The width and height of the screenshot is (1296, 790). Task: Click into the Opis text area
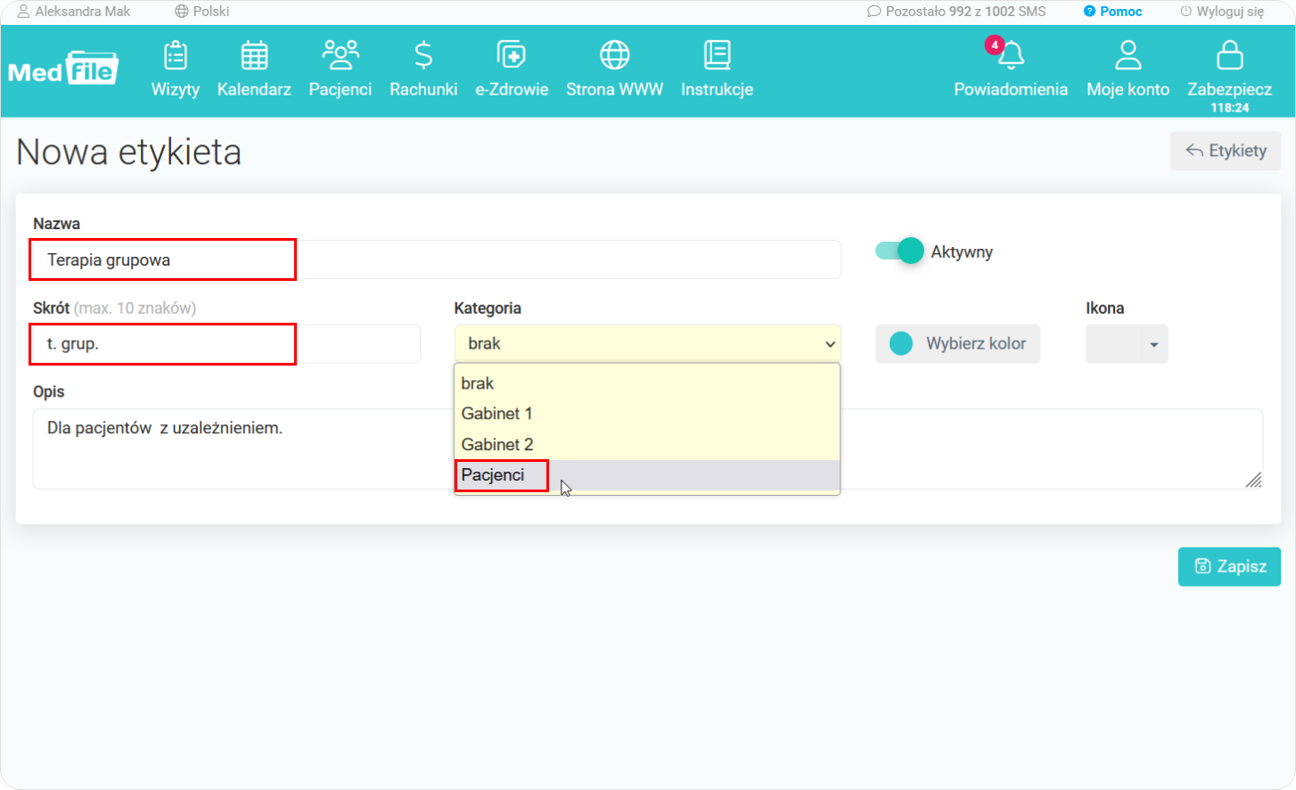tap(647, 448)
